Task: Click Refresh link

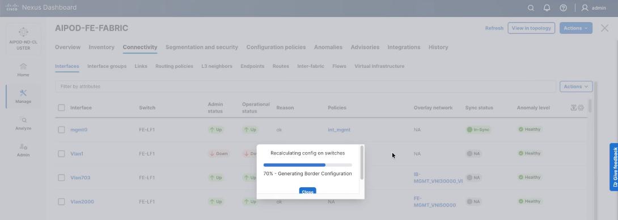Action: click(494, 28)
